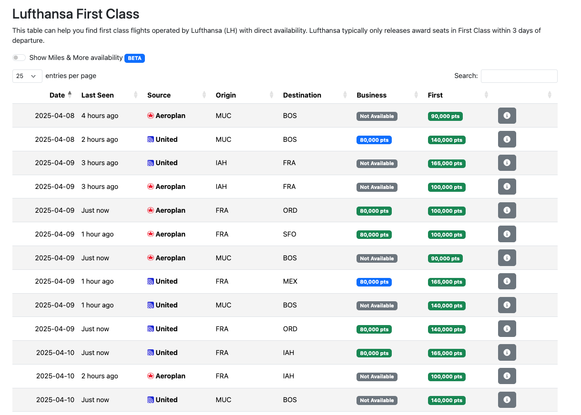Click info icon for Aeroplan MUC-BOS 2025-04-08 row
The image size is (581, 415).
tap(507, 116)
